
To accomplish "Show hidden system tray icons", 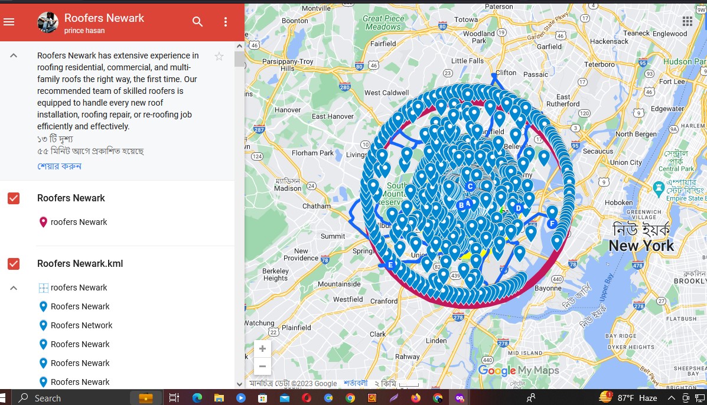I will pos(671,398).
